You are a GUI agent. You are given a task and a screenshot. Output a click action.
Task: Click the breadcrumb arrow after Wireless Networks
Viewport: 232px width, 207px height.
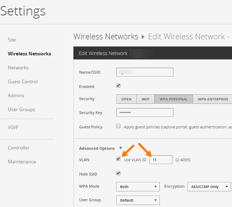(x=143, y=37)
